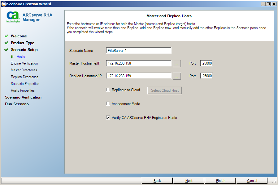Image resolution: width=278 pixels, height=185 pixels.
Task: Click inside the Scenario Name field
Action: pyautogui.click(x=138, y=50)
